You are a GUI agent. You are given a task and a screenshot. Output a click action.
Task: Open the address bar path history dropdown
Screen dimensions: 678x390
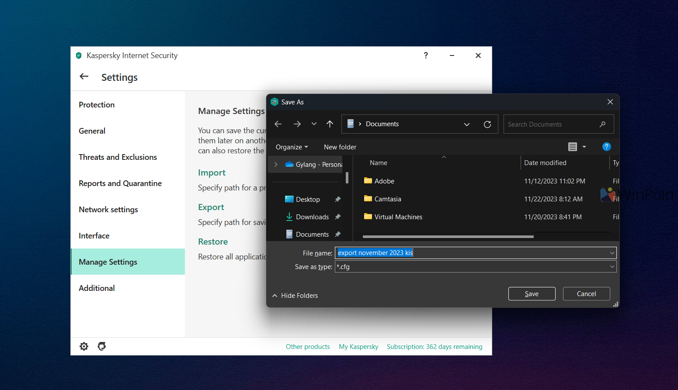click(467, 124)
